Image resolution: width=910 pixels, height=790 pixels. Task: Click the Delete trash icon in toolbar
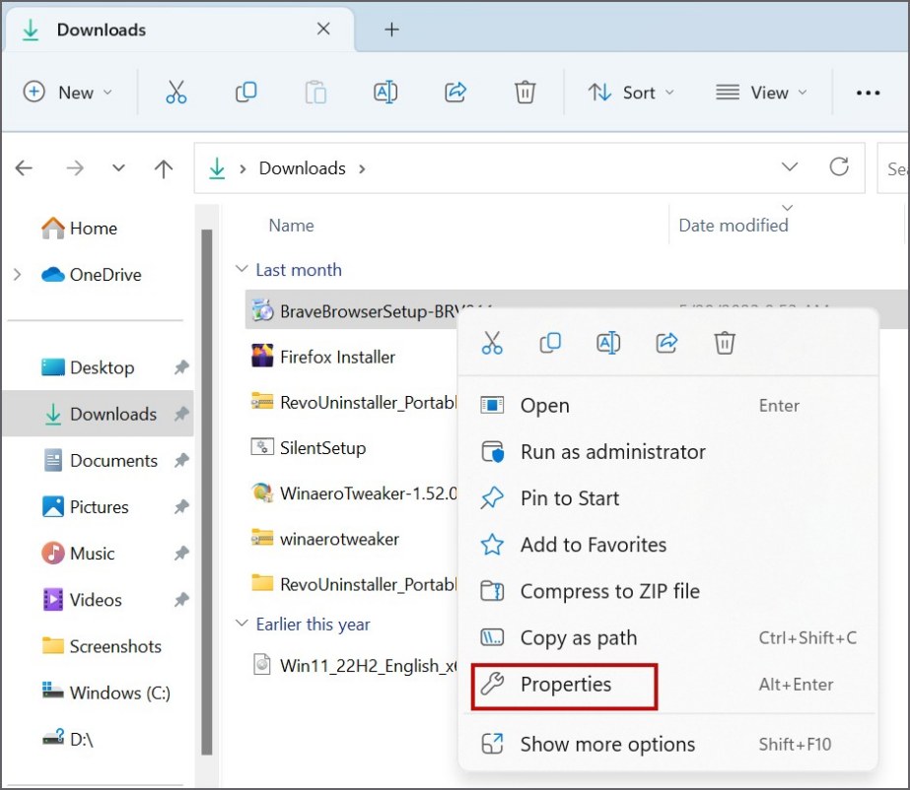pyautogui.click(x=525, y=93)
